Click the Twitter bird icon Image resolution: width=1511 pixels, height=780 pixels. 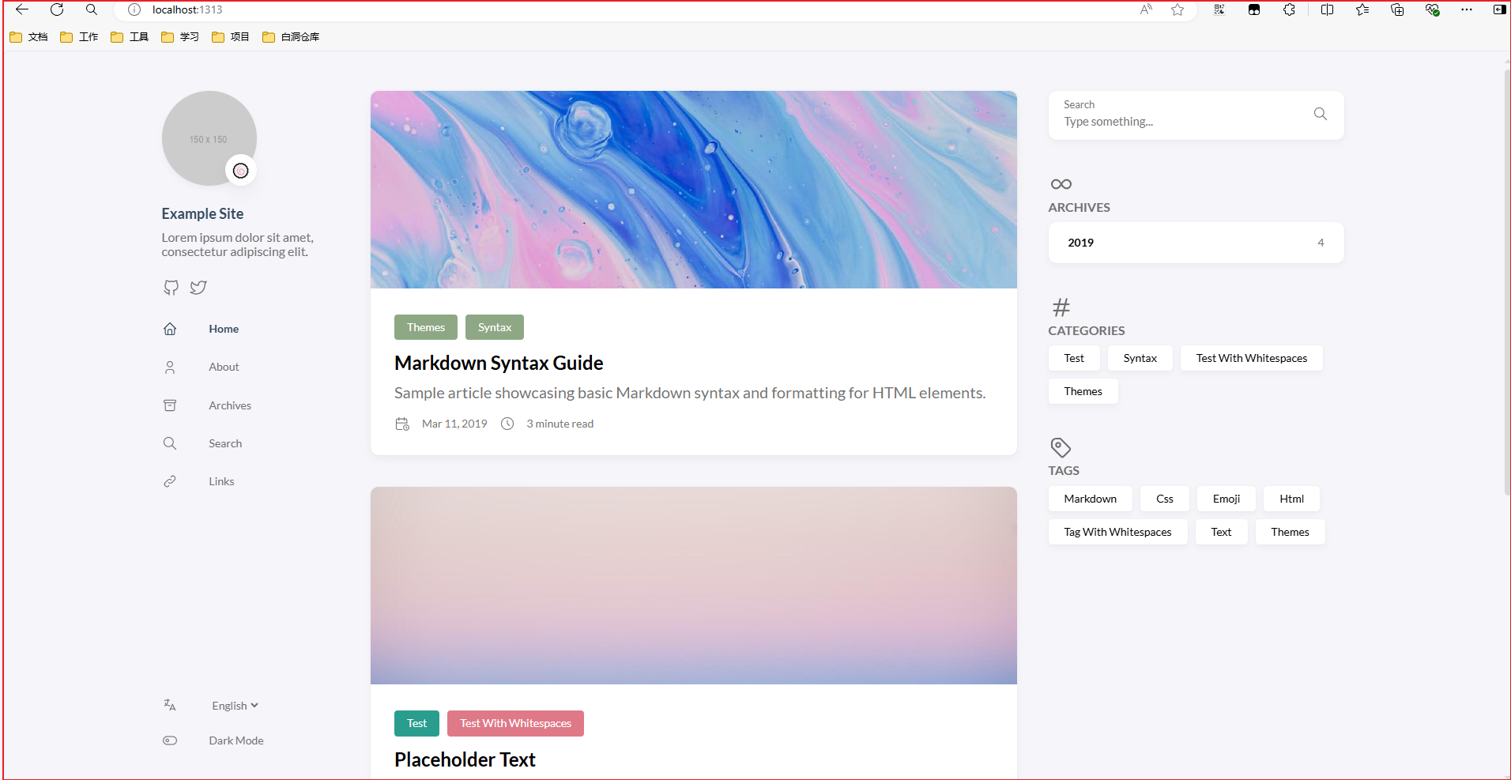pyautogui.click(x=198, y=288)
